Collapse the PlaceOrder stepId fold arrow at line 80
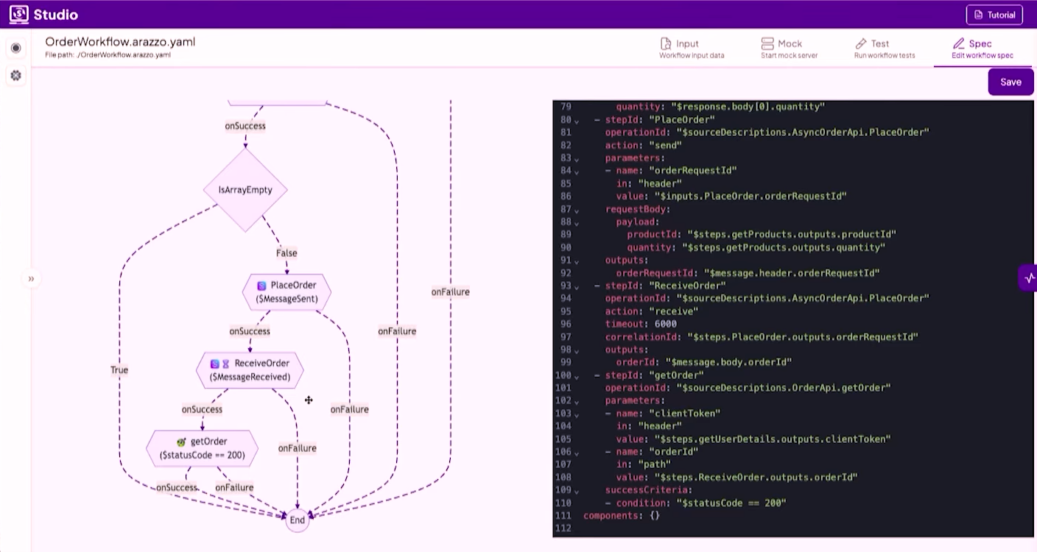 [577, 120]
